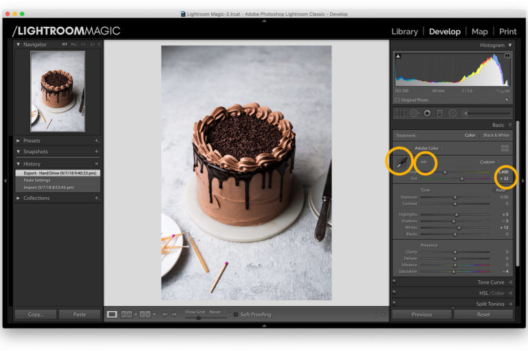Viewport: 528px width, 351px height.
Task: Collapse the Histogram panel
Action: [510, 45]
